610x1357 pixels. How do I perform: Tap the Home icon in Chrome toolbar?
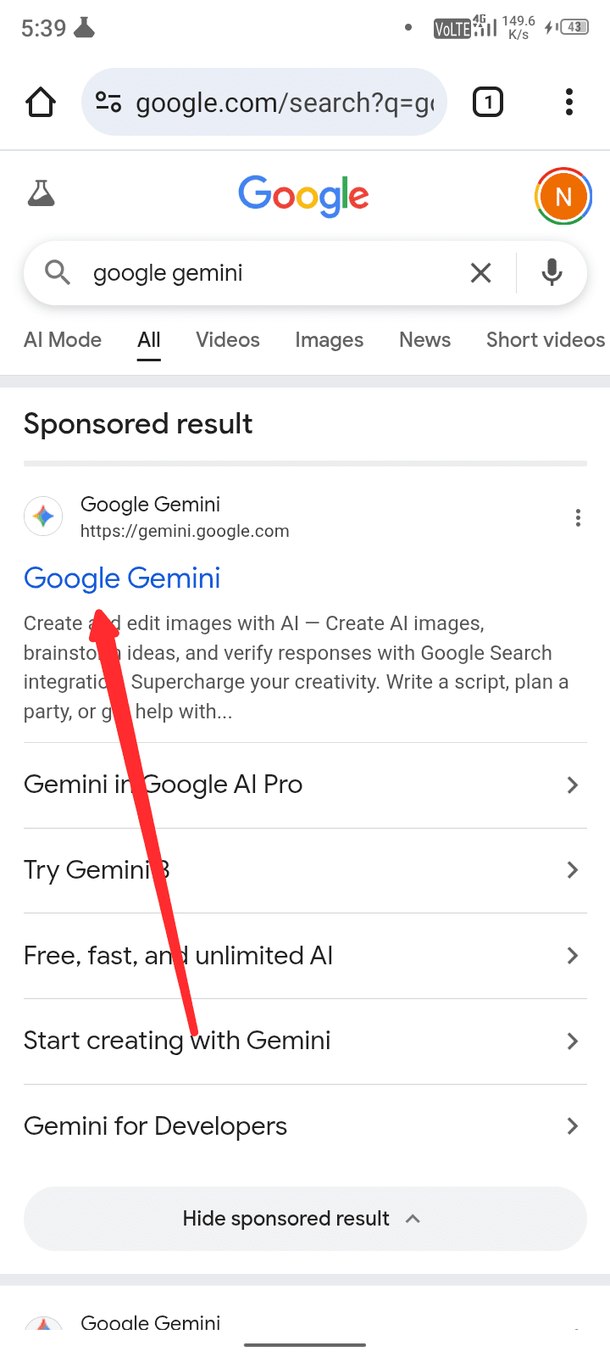point(40,102)
